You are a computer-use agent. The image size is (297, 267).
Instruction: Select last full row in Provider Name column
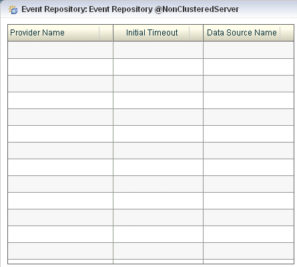tap(60, 251)
